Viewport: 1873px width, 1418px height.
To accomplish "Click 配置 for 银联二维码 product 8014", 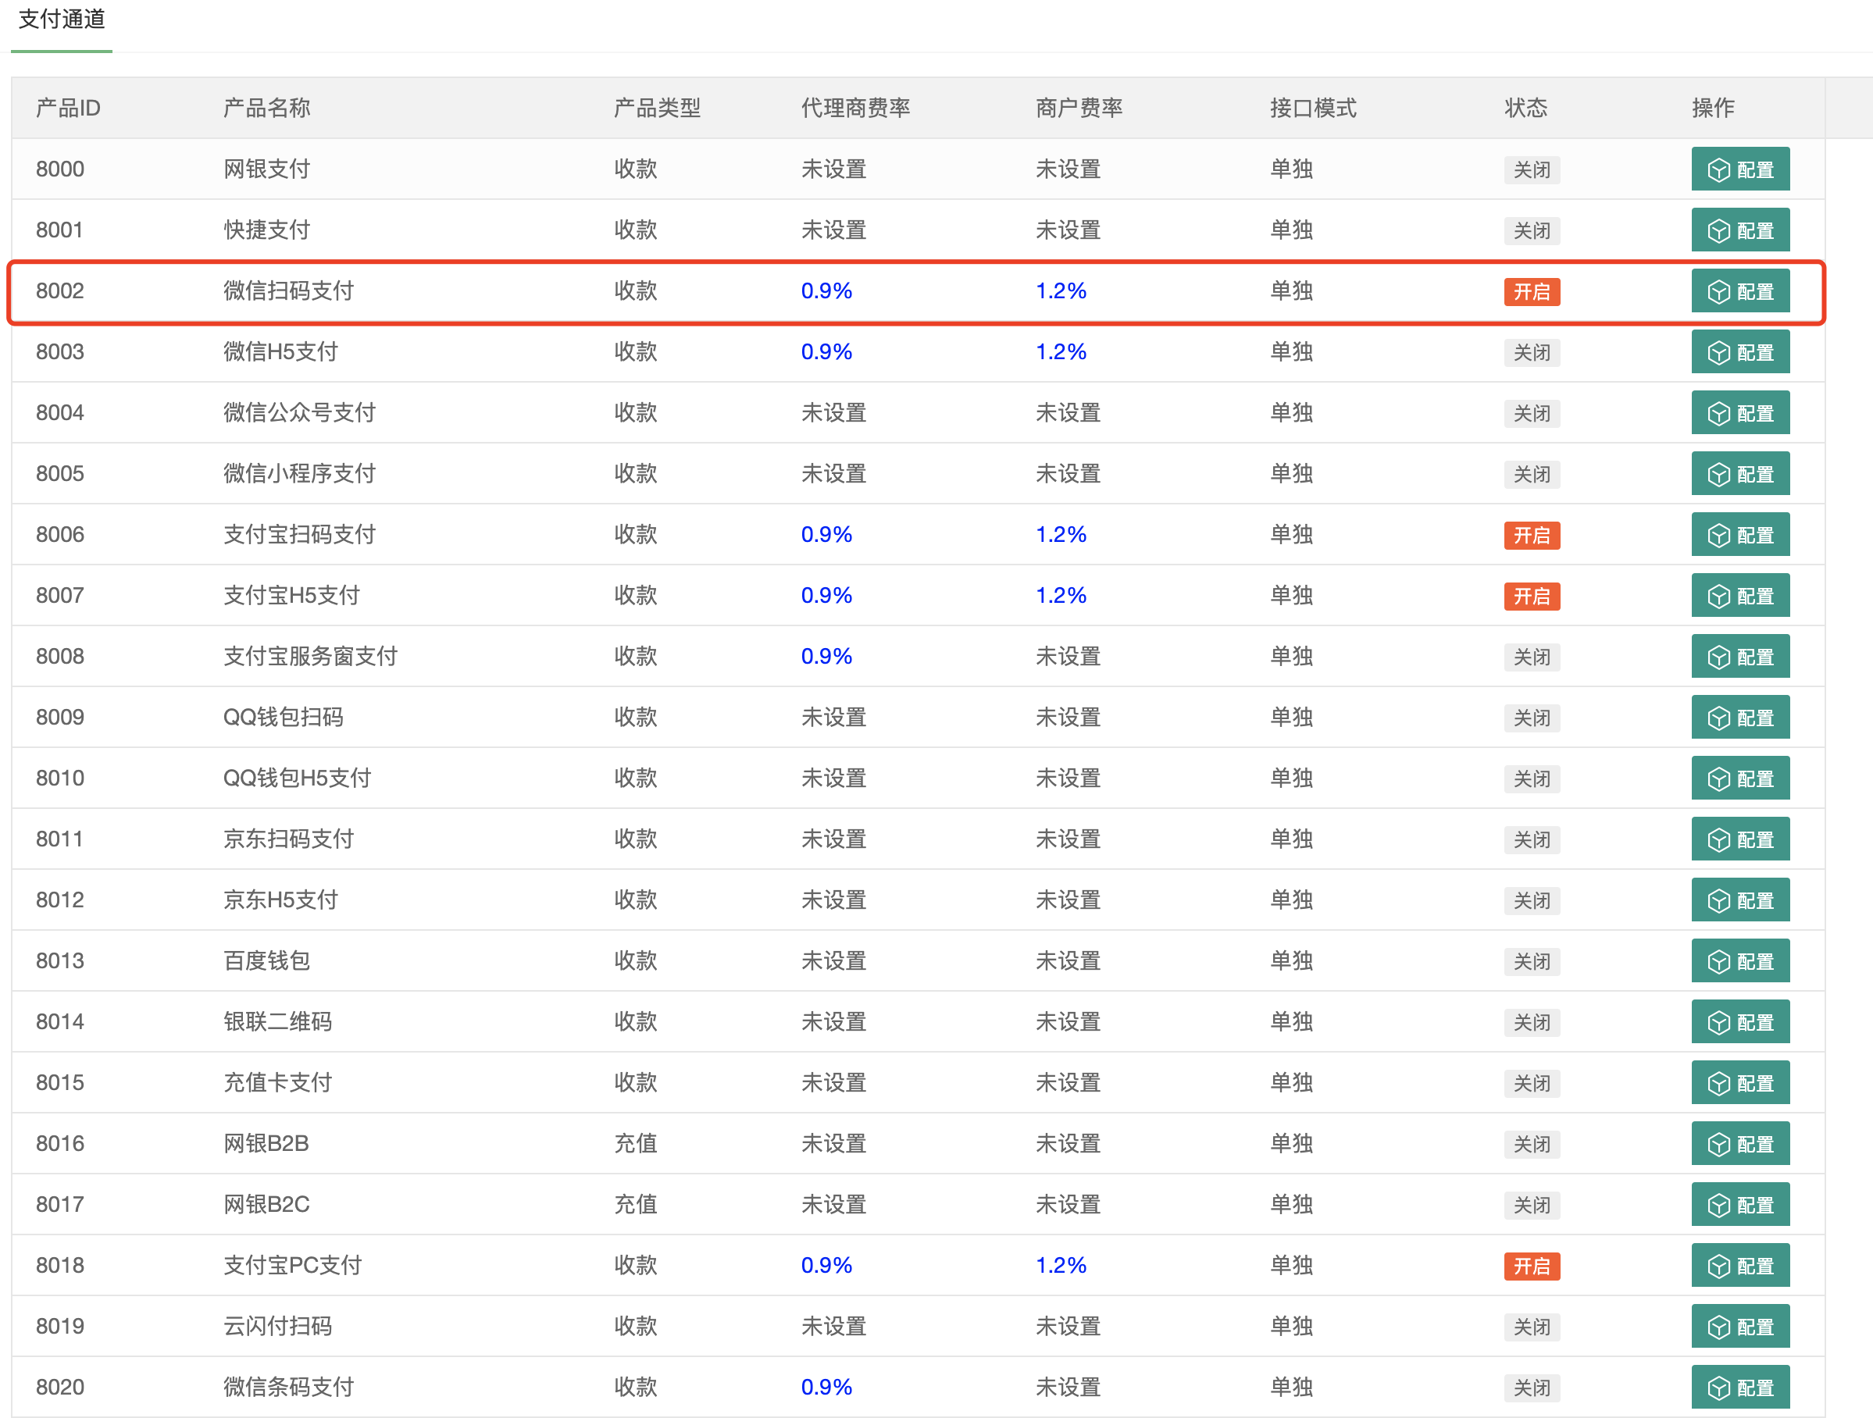I will pyautogui.click(x=1739, y=1022).
